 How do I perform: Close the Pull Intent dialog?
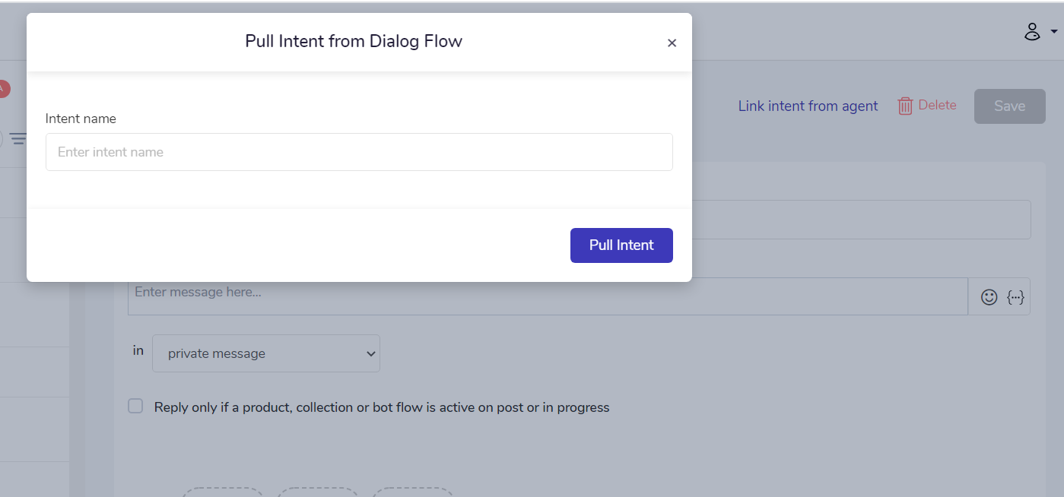pos(672,43)
